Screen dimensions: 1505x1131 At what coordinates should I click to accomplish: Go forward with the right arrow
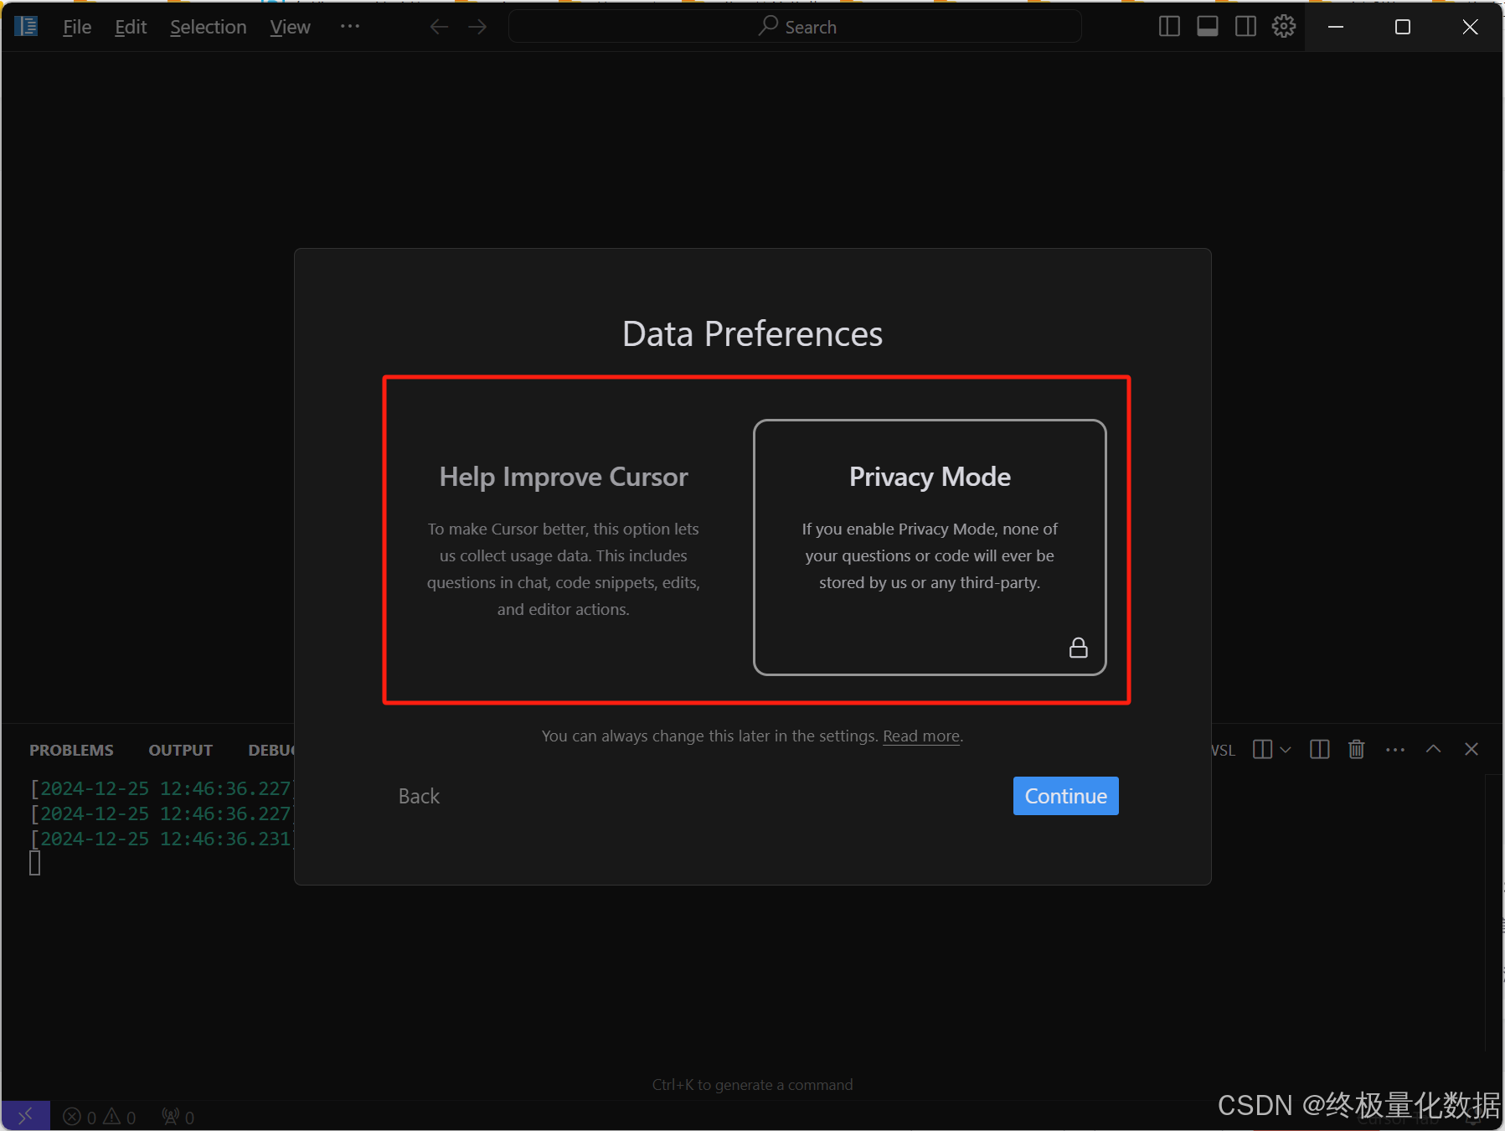click(477, 27)
